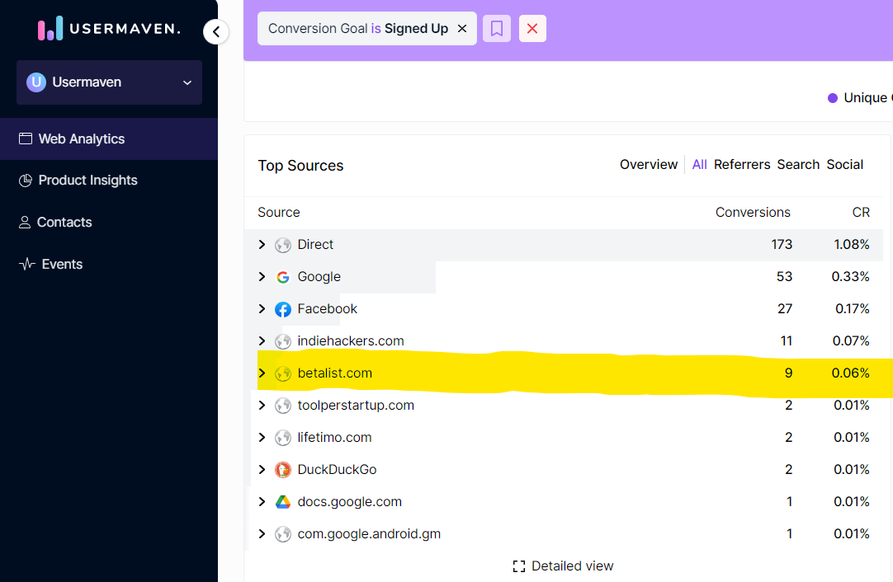This screenshot has width=893, height=582.
Task: Click the Web Analytics window icon
Action: click(25, 138)
